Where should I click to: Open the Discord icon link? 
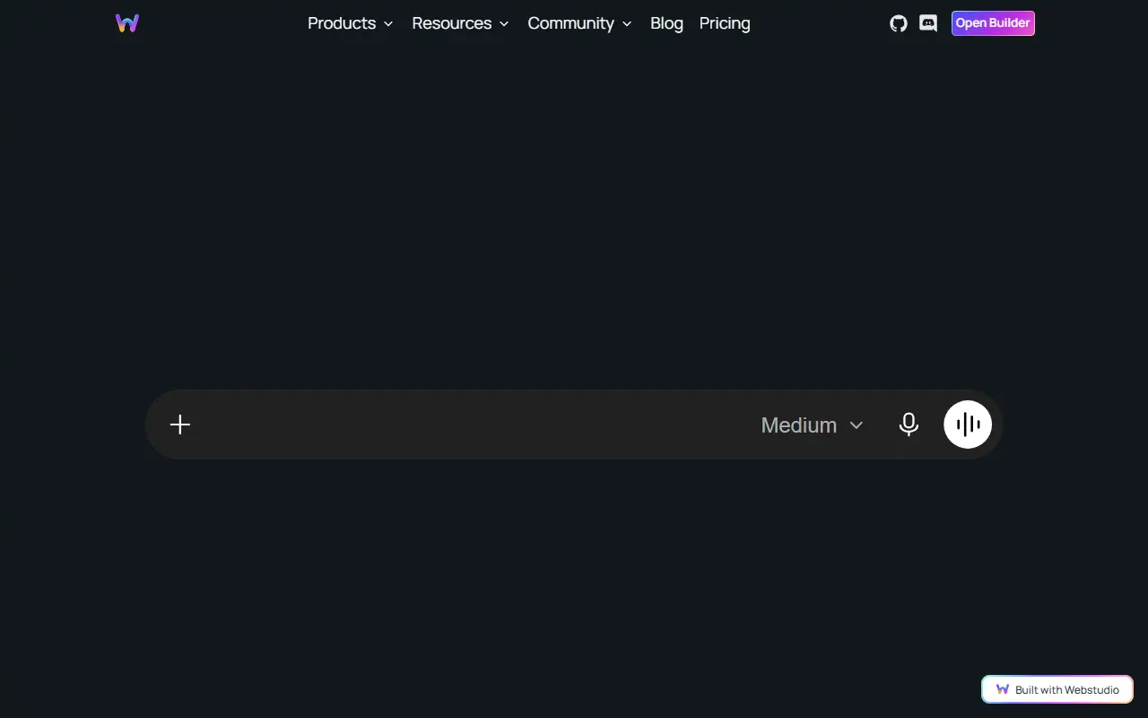tap(928, 23)
